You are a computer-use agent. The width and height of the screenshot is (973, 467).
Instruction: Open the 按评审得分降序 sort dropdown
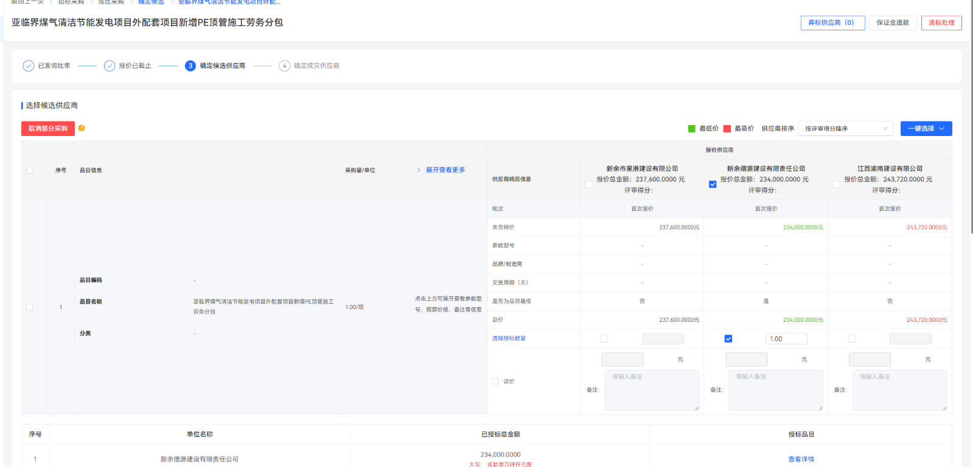pyautogui.click(x=845, y=129)
